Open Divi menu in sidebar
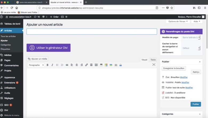Screen dimensions: 208x118 pos(11,110)
